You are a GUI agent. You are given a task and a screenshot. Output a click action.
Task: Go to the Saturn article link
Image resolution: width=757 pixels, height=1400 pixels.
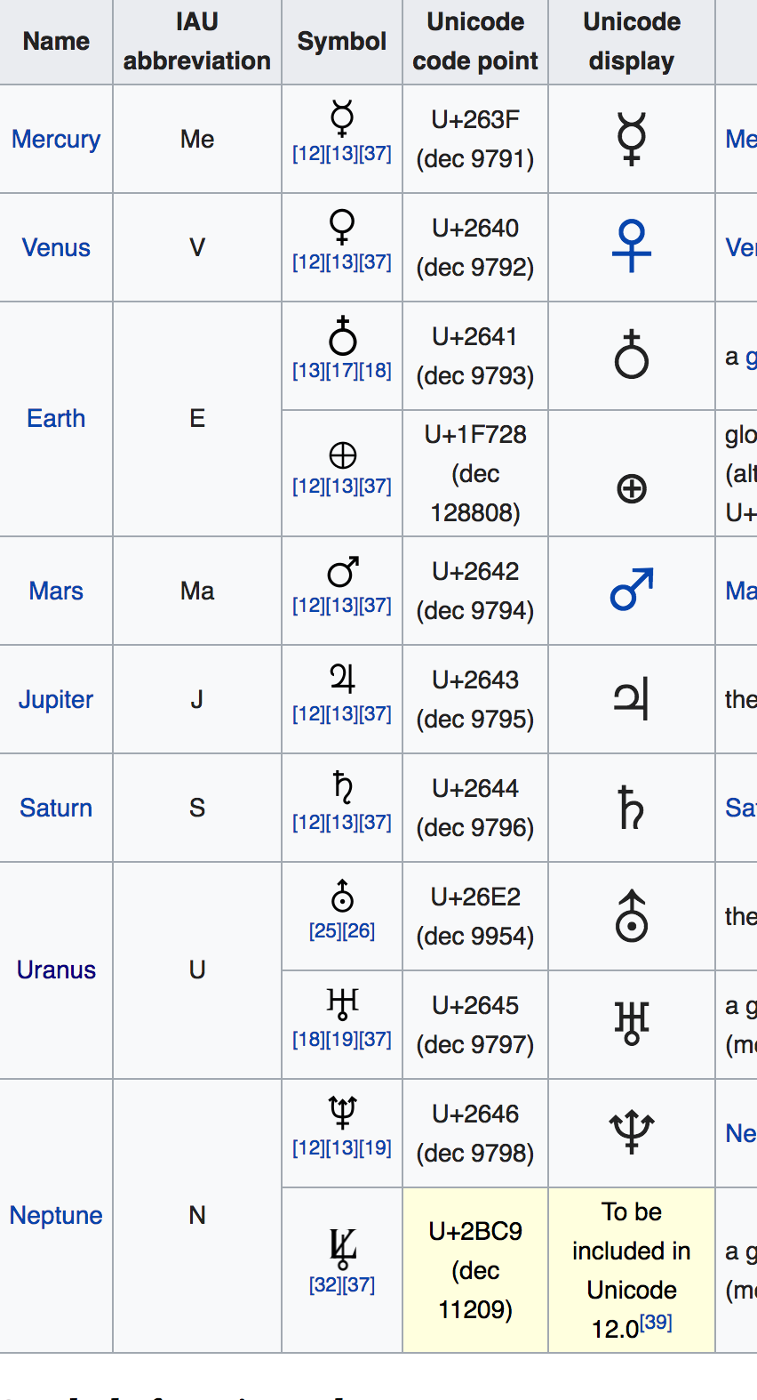[56, 808]
